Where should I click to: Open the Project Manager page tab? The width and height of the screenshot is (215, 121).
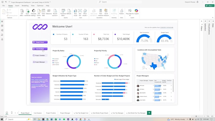point(65,113)
